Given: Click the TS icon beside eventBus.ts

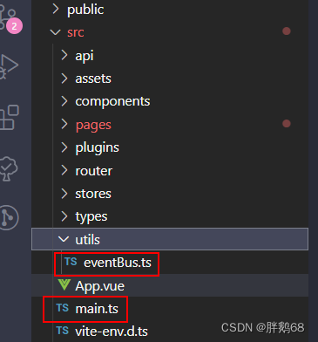Looking at the screenshot, I should (71, 262).
